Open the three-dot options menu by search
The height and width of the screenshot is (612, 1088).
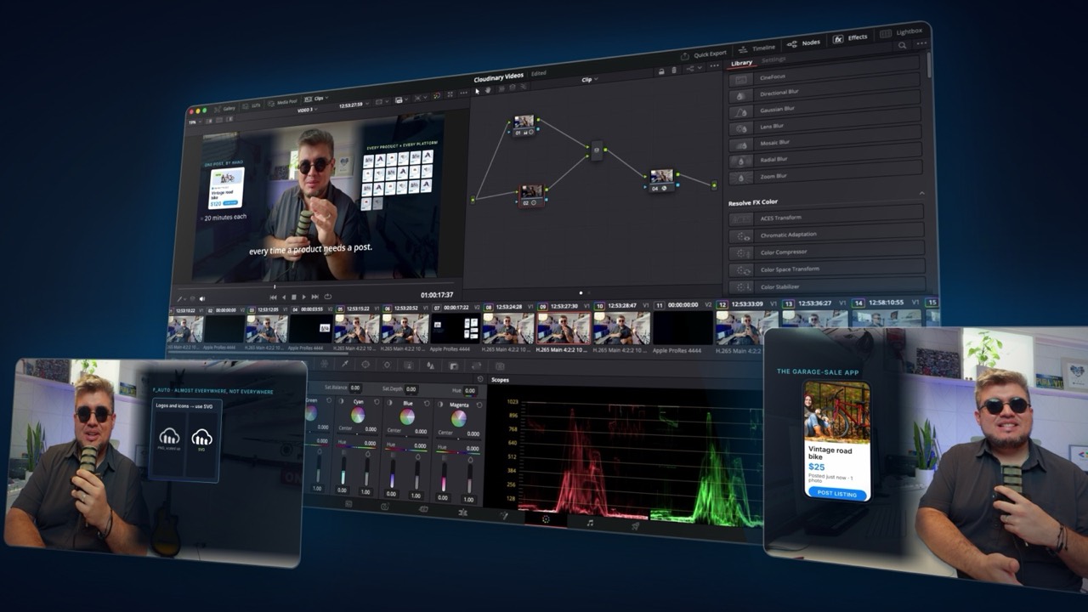(921, 43)
